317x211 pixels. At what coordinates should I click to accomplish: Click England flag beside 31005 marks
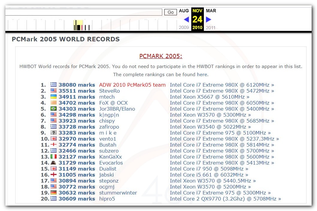coord(53,174)
